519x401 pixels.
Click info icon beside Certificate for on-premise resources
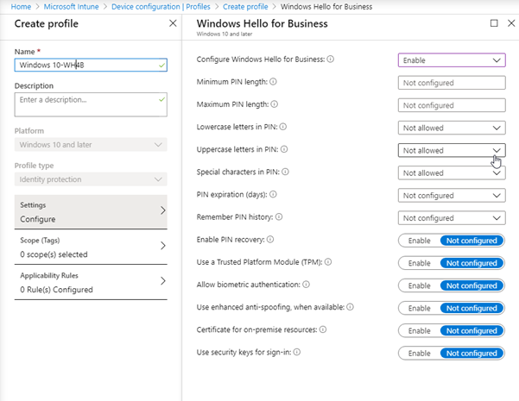click(323, 329)
